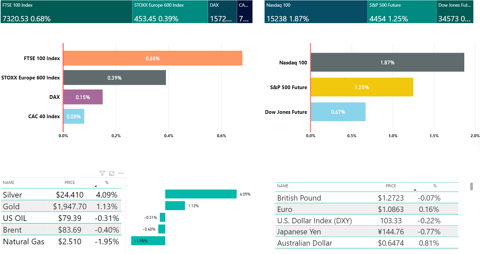Click the $2.510 price cell
Viewport: 480px width, 254px height.
point(70,242)
